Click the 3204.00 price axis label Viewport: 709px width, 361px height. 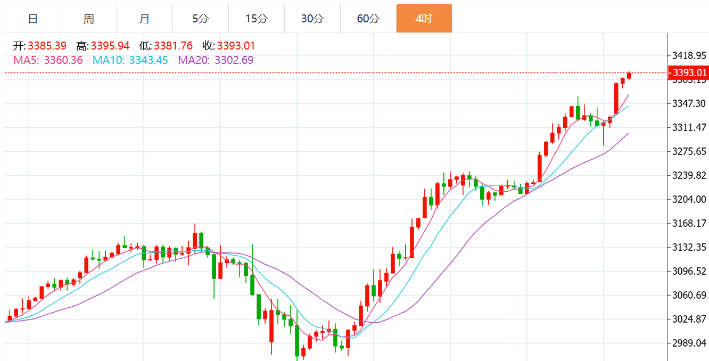[x=689, y=199]
